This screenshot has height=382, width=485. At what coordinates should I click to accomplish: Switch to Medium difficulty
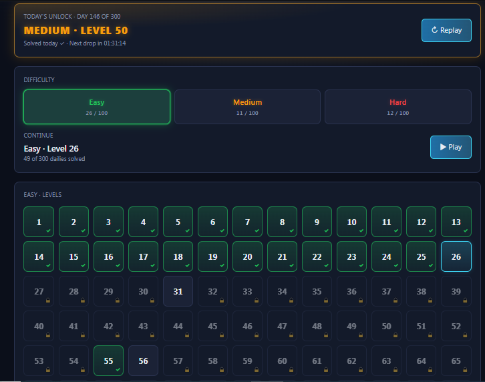point(247,107)
